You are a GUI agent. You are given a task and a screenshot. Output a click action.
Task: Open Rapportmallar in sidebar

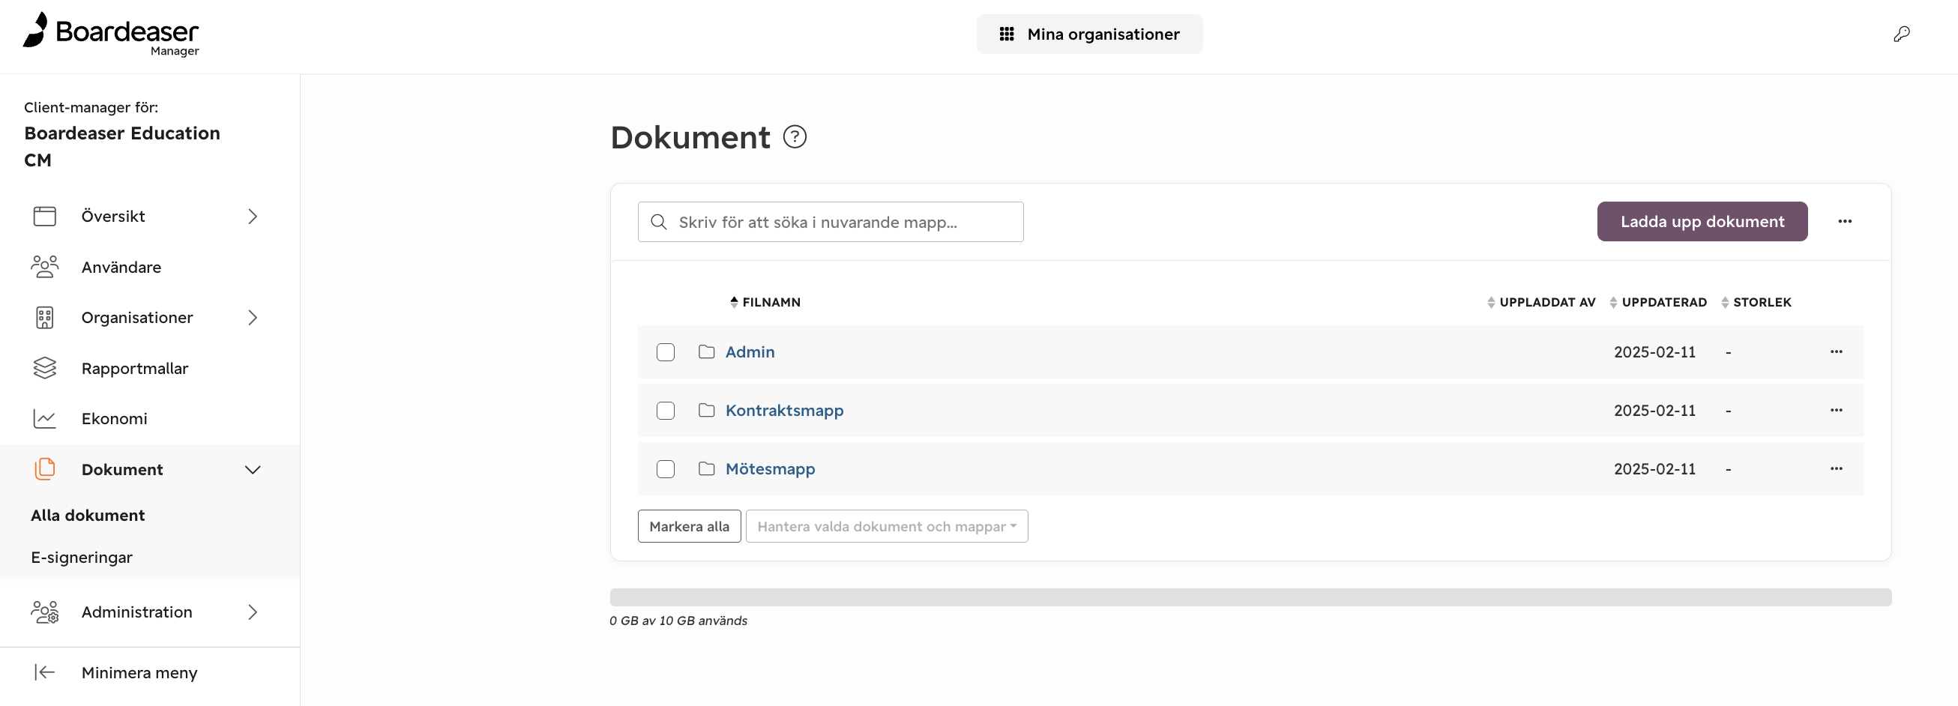[x=149, y=368]
